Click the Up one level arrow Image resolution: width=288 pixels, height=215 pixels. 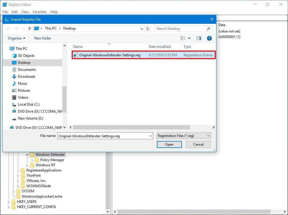tap(29, 29)
